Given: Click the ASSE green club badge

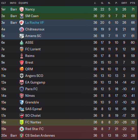Looking at the screenshot, I should [22, 43].
